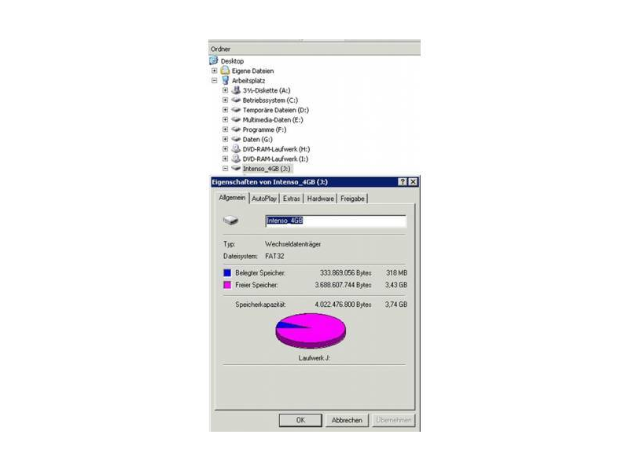Screen dimensions: 629x471
Task: Click the 4.022.476.800 Bytes capacity value
Action: [x=343, y=305]
